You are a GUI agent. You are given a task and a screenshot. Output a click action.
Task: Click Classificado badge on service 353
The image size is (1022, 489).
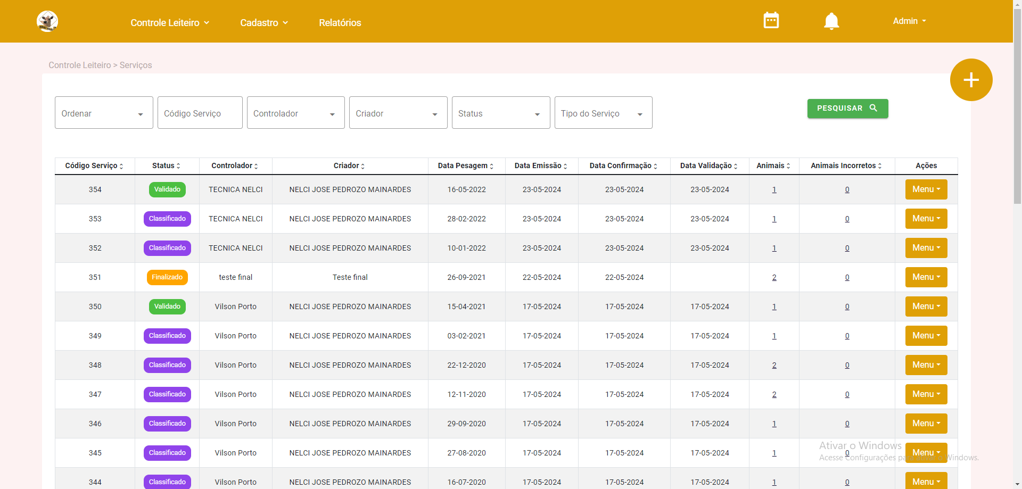coord(167,219)
